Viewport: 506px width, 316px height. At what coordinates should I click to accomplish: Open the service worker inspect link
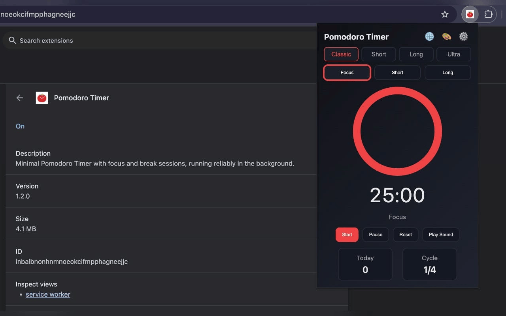[x=48, y=294]
